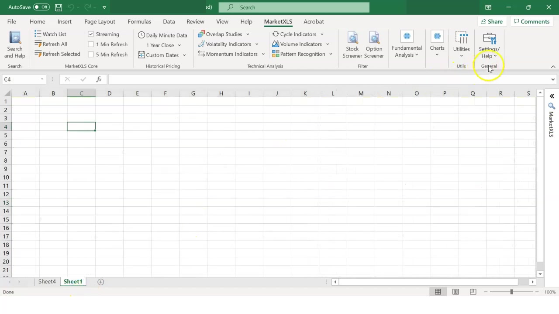559x314 pixels.
Task: Open Overlap Studies indicators
Action: [x=223, y=34]
